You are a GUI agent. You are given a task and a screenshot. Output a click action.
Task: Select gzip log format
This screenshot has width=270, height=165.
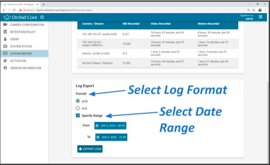(78, 101)
